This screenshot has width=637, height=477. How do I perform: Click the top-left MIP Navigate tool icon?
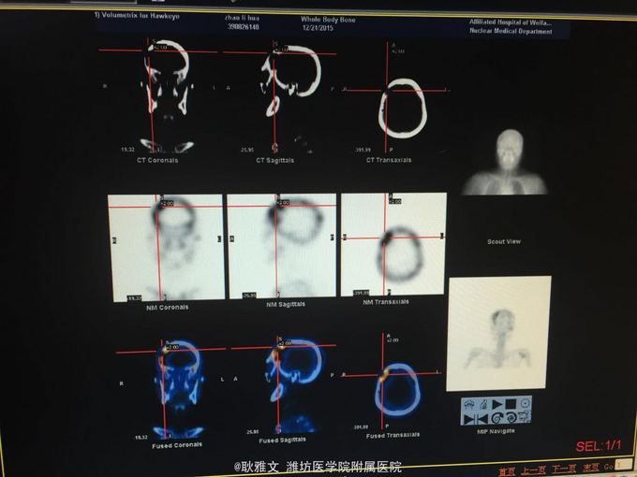coord(468,405)
